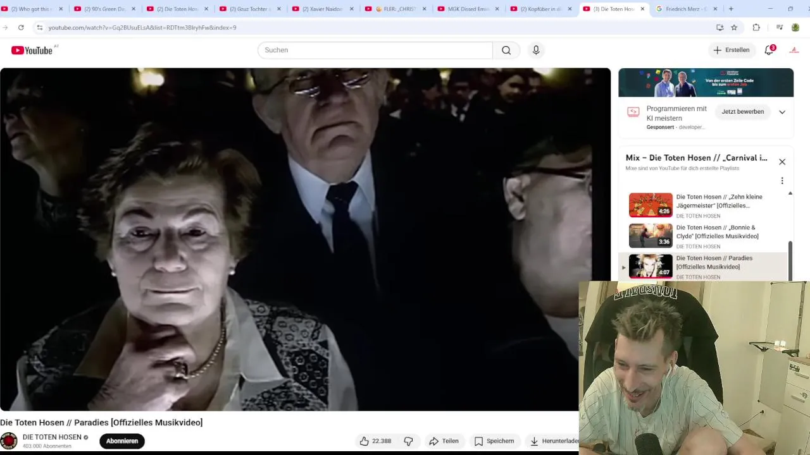Click the Herunterladen download button
This screenshot has height=455, width=810.
[552, 441]
